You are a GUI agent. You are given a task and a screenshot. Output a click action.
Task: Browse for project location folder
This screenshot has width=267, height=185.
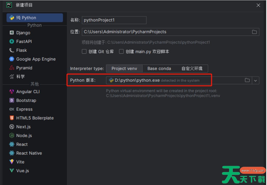254,32
